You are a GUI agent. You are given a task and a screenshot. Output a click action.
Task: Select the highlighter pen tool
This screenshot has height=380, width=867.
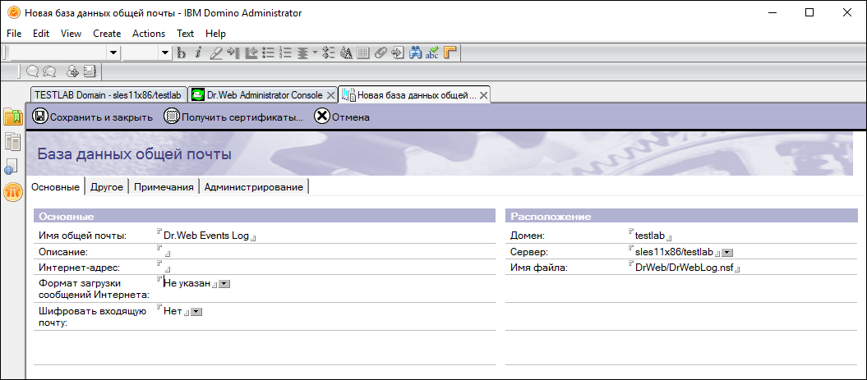click(x=216, y=53)
